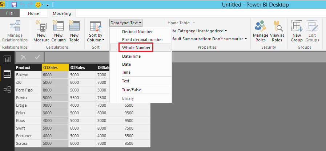
Task: Click the Redo arrow icon
Action: pos(30,4)
